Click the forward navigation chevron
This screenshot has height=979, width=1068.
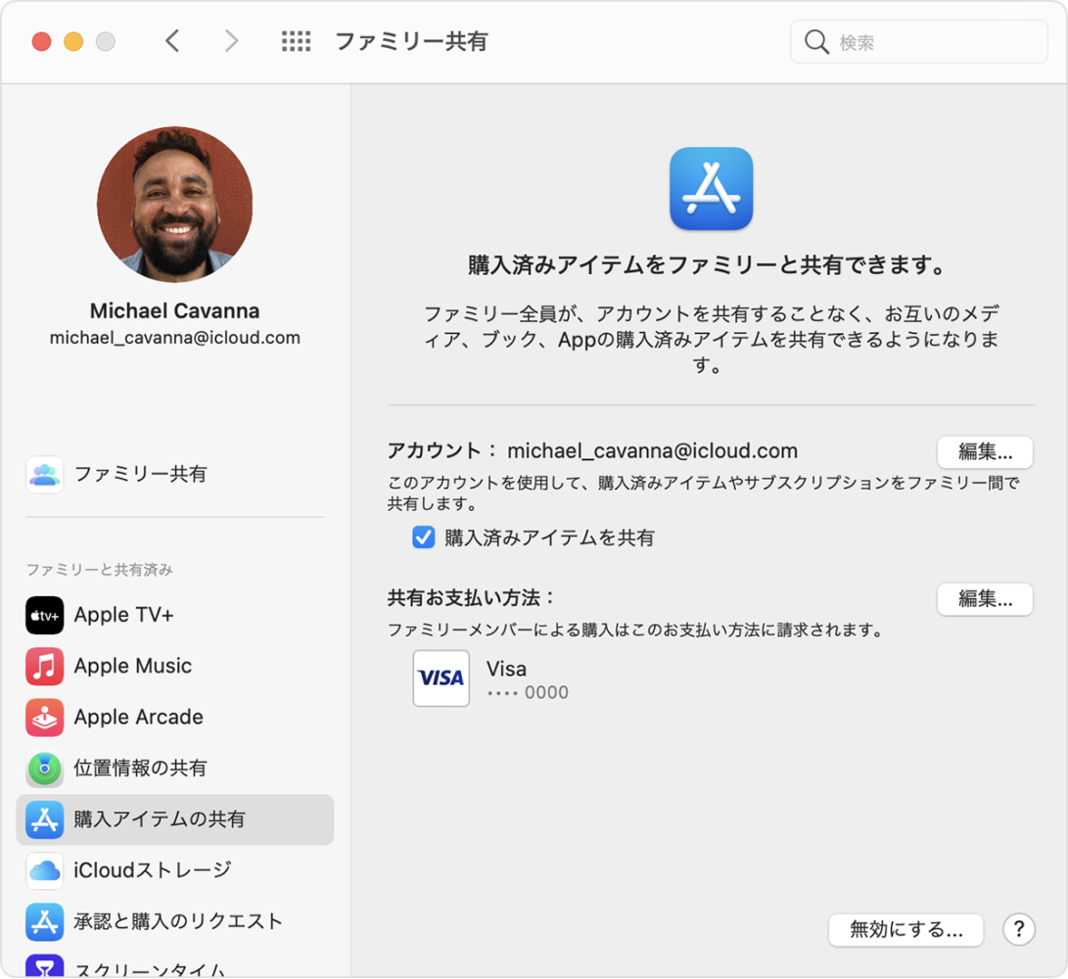pos(231,41)
